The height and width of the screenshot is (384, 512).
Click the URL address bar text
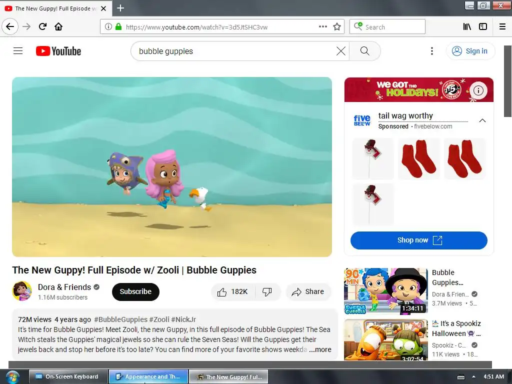coord(196,27)
